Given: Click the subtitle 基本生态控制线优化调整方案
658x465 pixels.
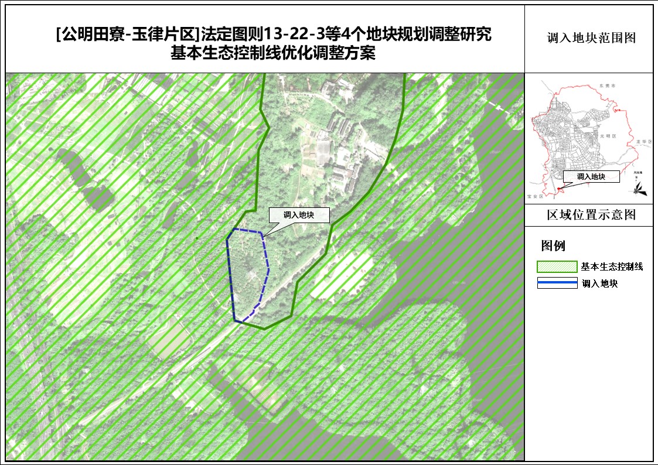Looking at the screenshot, I should tap(272, 54).
